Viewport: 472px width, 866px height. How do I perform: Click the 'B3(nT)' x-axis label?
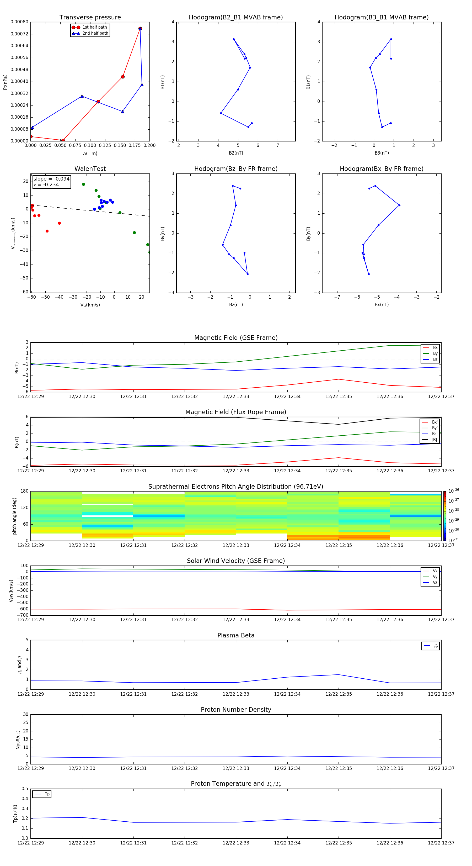pos(382,153)
